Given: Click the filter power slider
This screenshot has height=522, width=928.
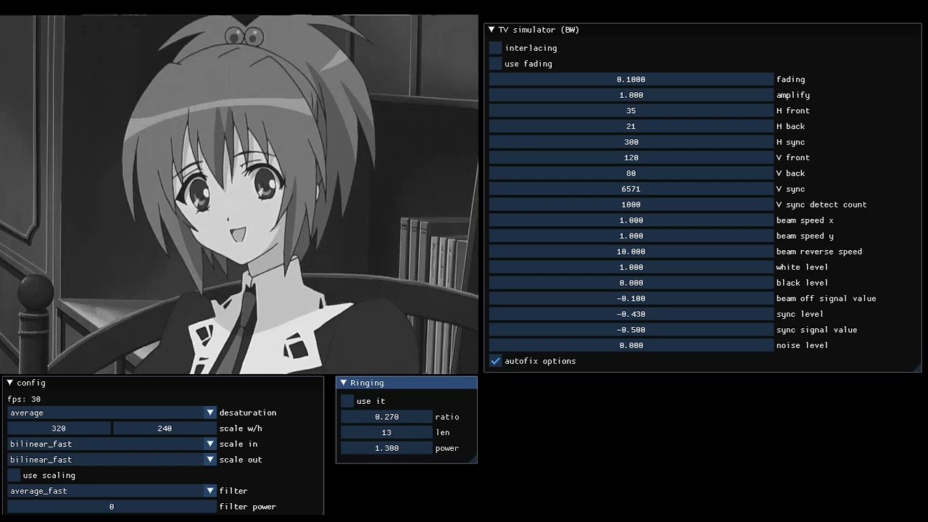Looking at the screenshot, I should coord(112,507).
